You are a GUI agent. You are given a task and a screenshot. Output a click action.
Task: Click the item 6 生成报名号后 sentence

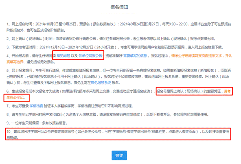tap(79, 91)
